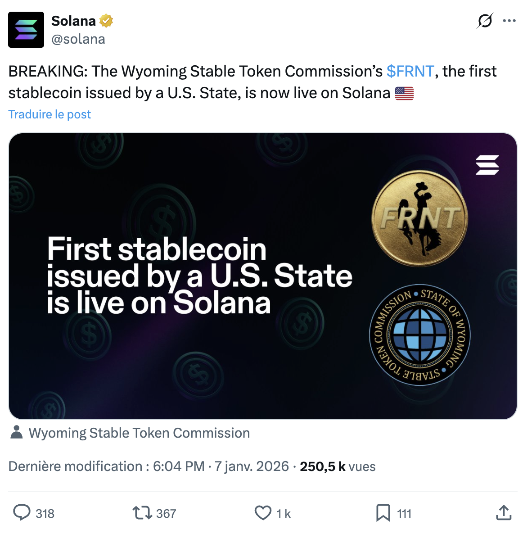Open the Wyoming Stable Token Commission tag
This screenshot has height=534, width=532.
click(140, 433)
